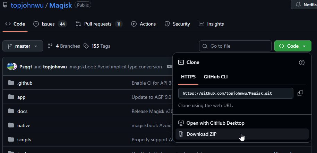View the 4 Branches link

pos(64,46)
